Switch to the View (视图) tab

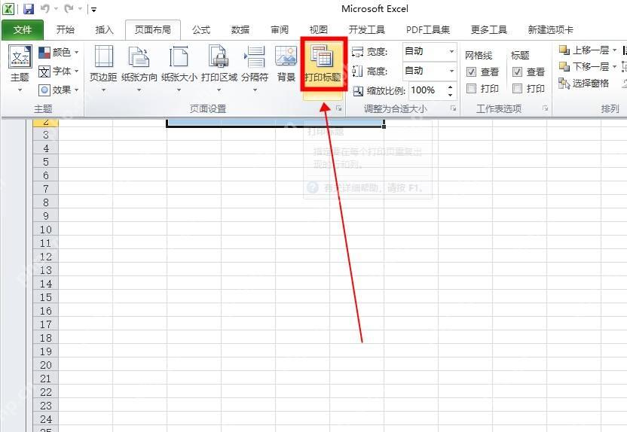[x=319, y=30]
